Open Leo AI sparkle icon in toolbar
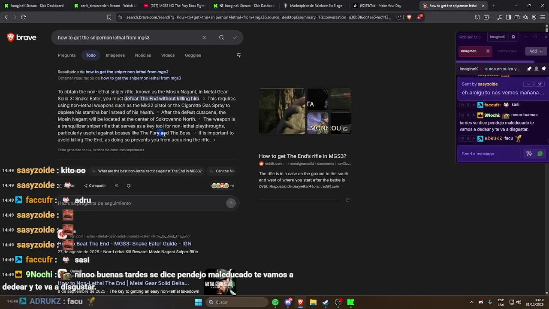Image resolution: width=549 pixels, height=309 pixels. click(x=525, y=17)
